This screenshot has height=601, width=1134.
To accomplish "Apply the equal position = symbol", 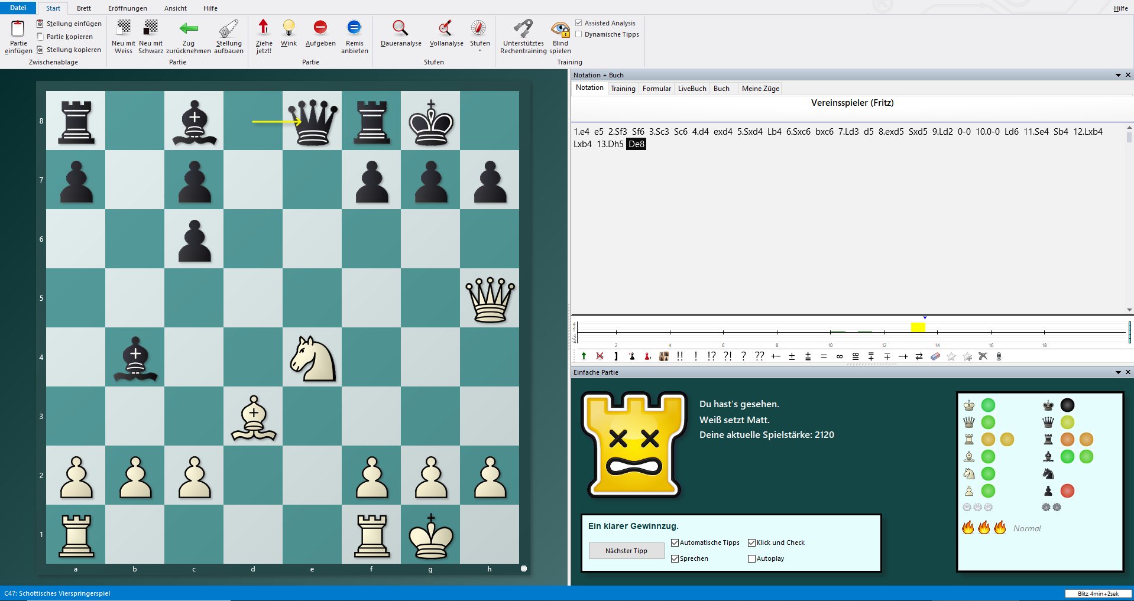I will (824, 356).
